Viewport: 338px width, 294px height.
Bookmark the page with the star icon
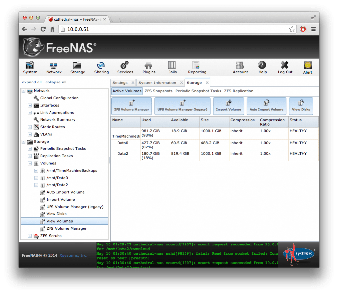[292, 29]
